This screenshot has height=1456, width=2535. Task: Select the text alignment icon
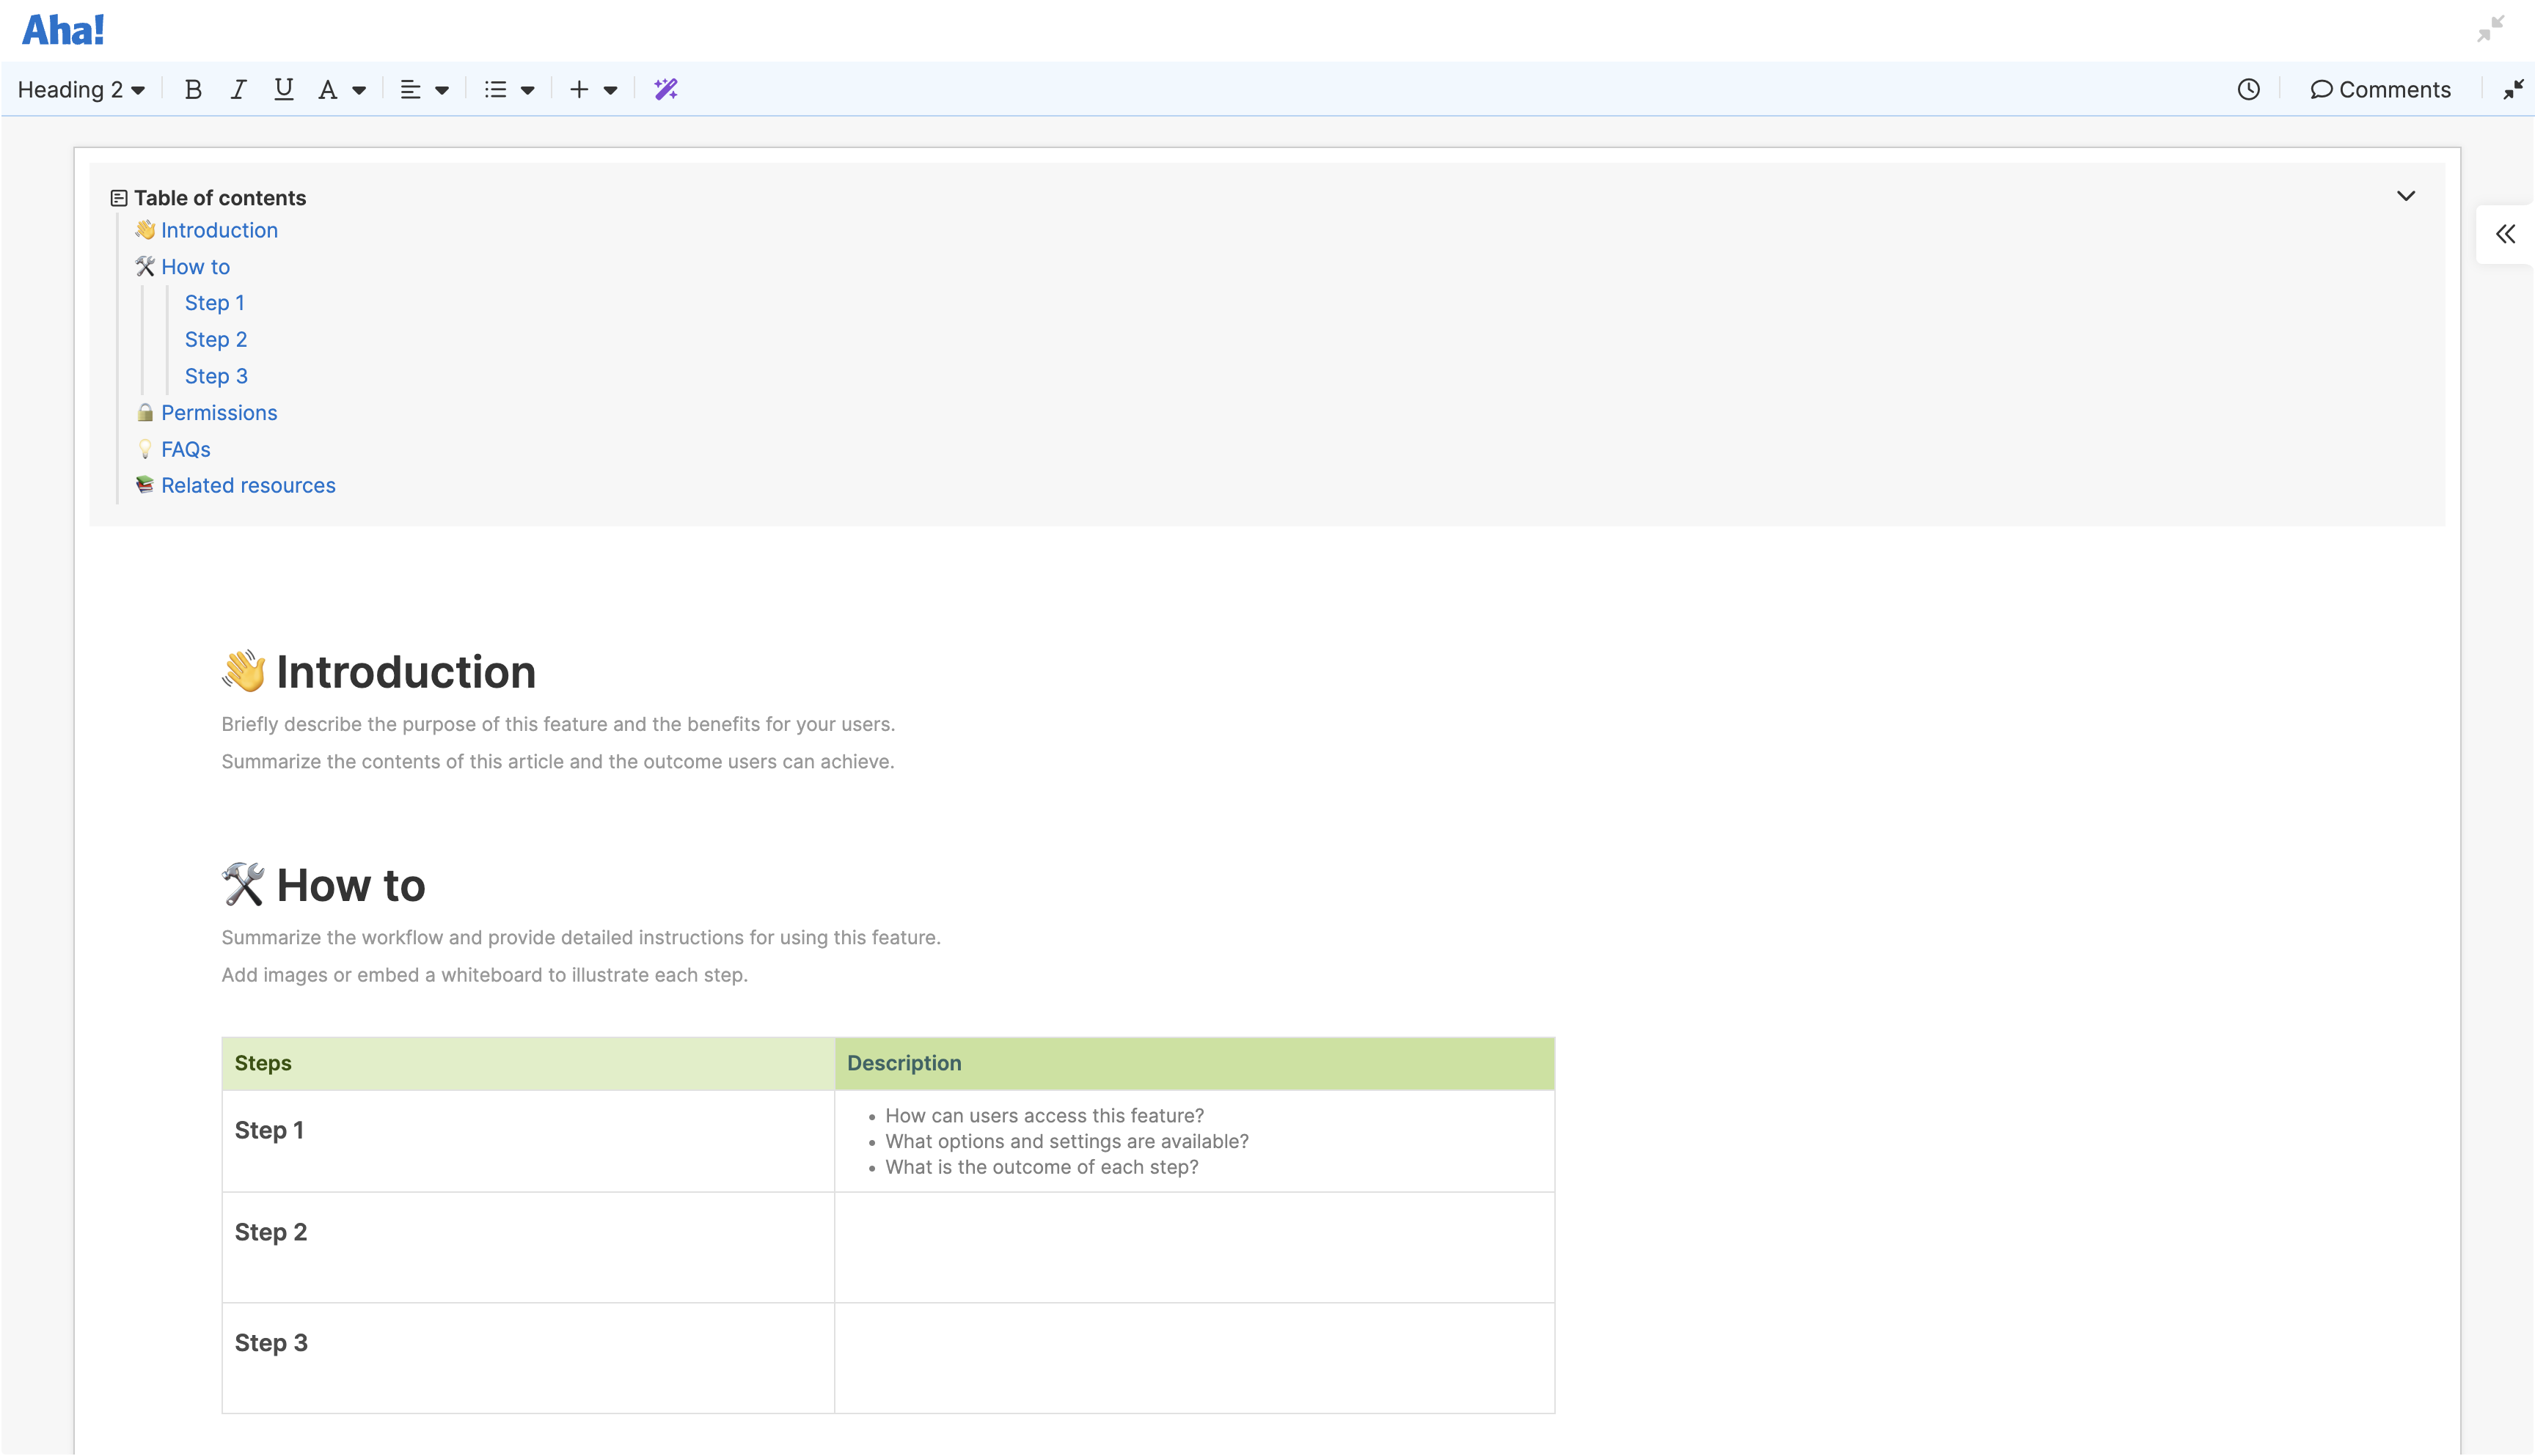410,89
